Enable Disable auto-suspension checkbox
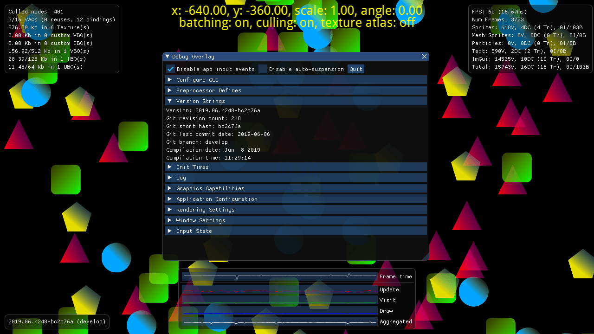Image resolution: width=594 pixels, height=334 pixels. (x=263, y=69)
